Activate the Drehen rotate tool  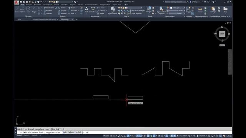click(x=62, y=8)
